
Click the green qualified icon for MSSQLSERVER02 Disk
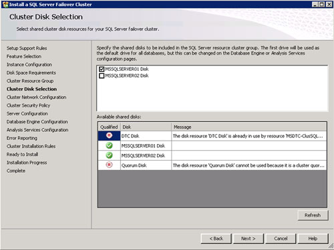109,155
